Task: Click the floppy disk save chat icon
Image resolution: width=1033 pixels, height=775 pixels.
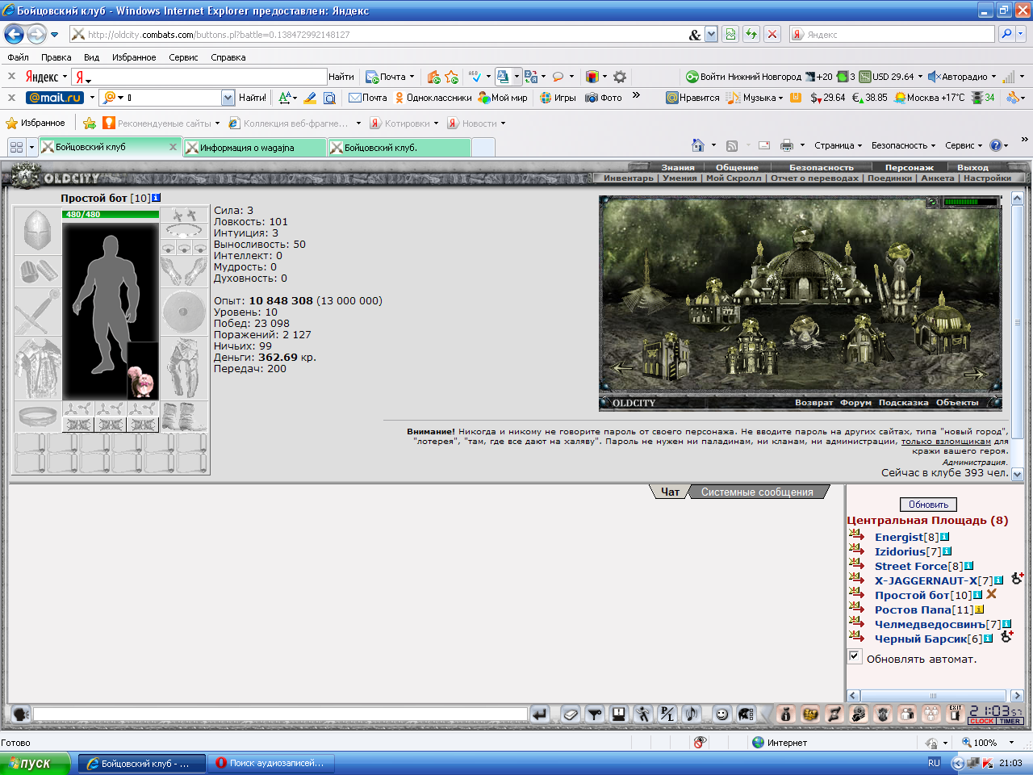Action: pyautogui.click(x=619, y=714)
